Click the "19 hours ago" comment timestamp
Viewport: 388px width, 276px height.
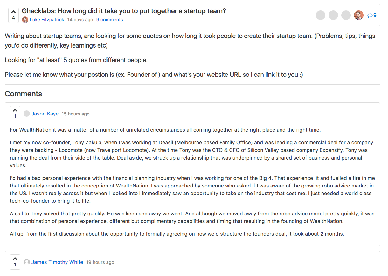(100, 262)
